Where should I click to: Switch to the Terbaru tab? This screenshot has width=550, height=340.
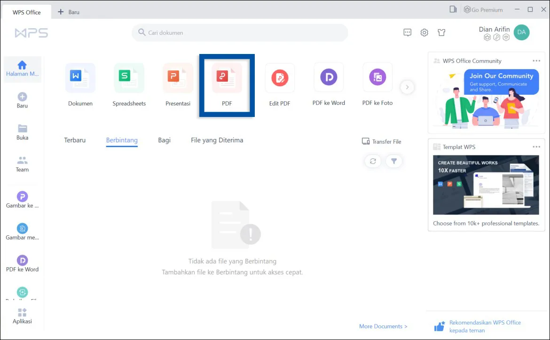point(75,140)
